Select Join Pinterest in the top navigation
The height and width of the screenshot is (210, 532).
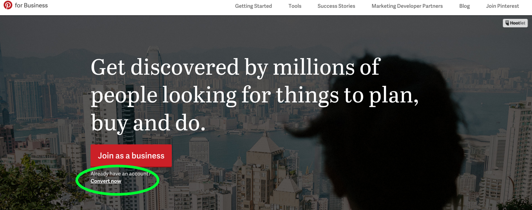(x=503, y=6)
